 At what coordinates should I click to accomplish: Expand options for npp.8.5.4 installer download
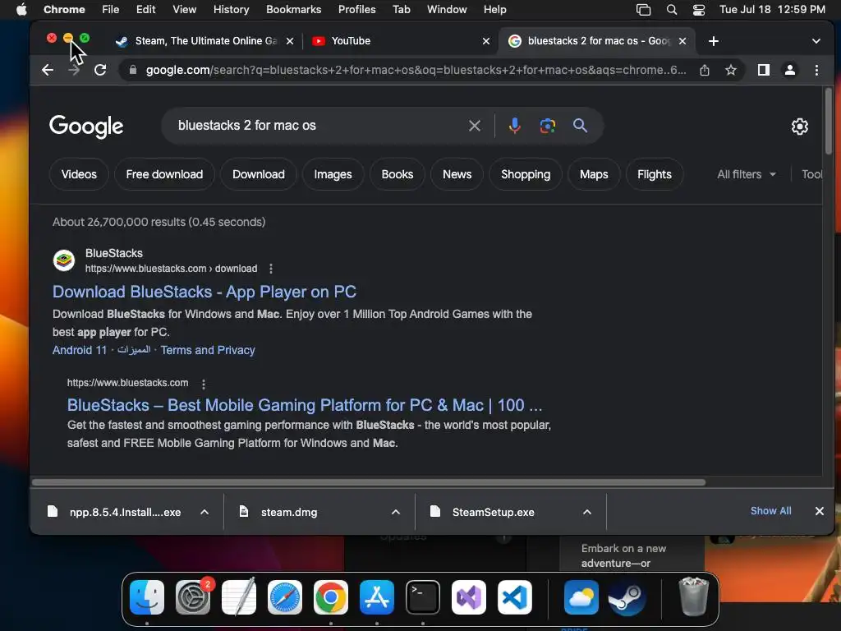205,512
